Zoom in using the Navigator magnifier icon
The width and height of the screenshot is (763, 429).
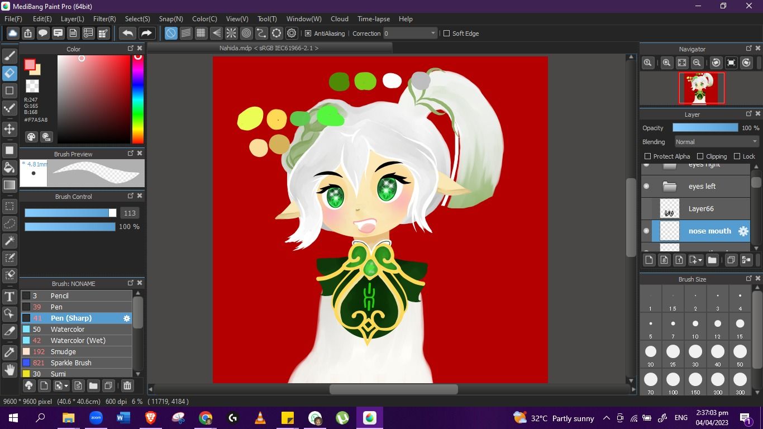[666, 63]
